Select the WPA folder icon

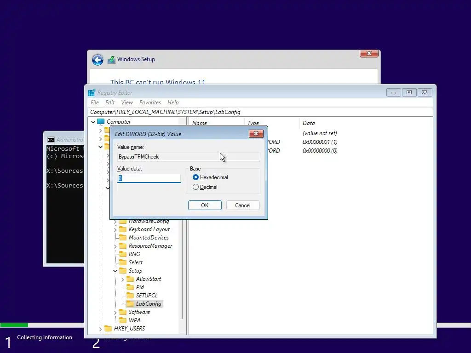click(123, 320)
